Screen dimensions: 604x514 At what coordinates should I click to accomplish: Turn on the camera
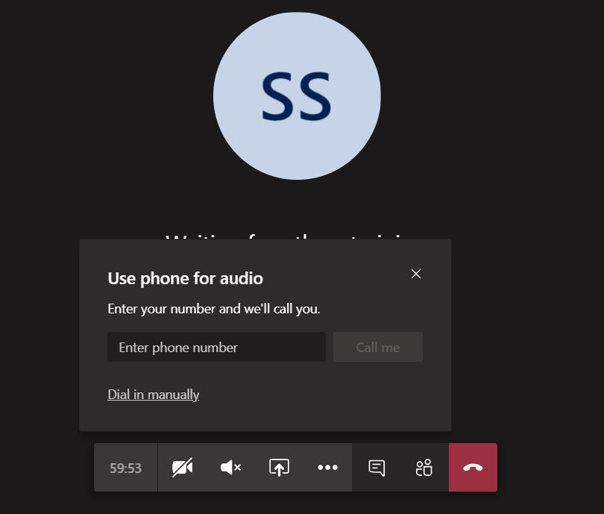click(x=182, y=468)
